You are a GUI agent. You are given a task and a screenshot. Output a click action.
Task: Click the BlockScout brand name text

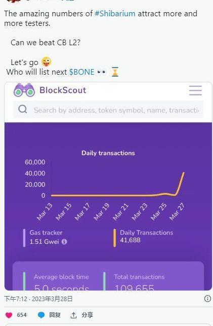click(x=63, y=90)
